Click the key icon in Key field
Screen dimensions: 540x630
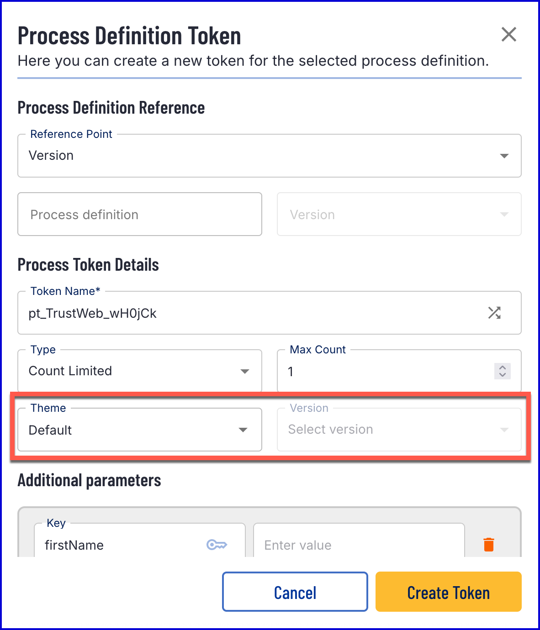click(217, 545)
